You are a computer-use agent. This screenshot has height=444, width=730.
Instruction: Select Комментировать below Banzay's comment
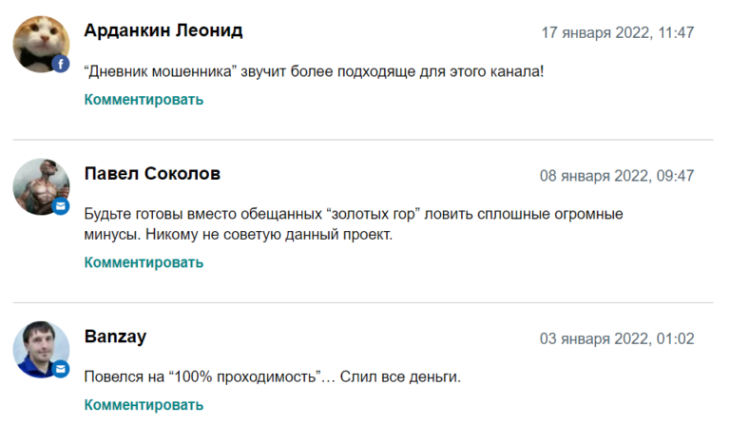click(x=144, y=405)
